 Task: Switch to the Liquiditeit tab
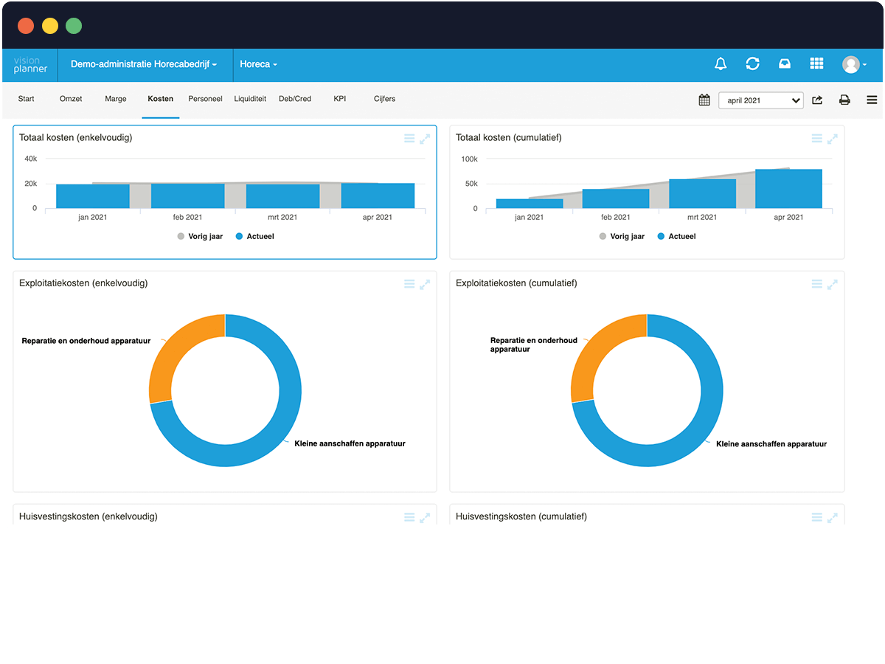pyautogui.click(x=250, y=99)
